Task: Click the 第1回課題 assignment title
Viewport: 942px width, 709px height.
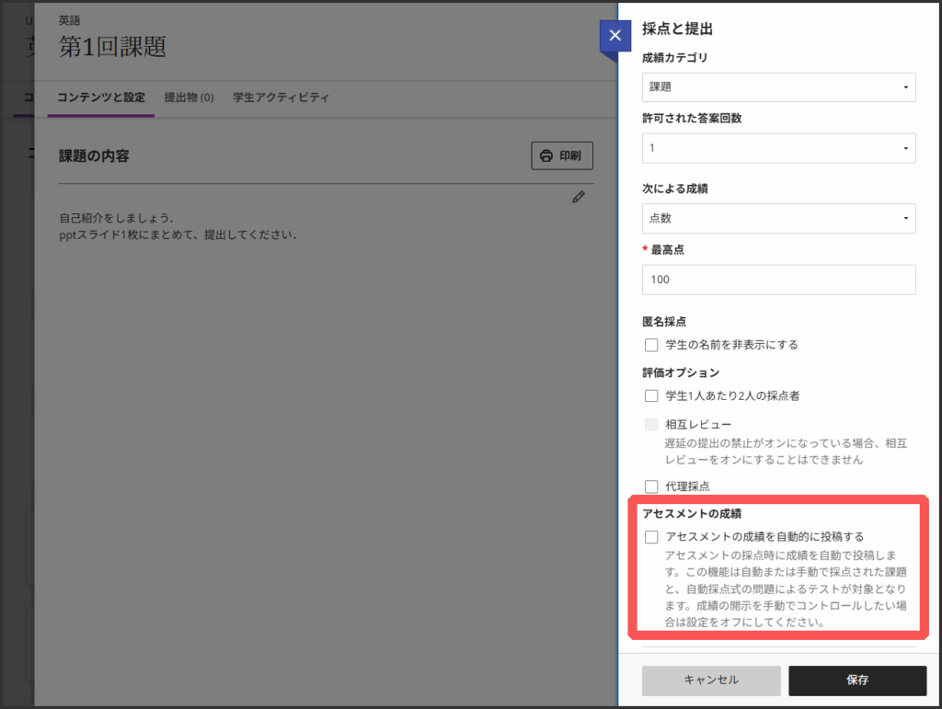Action: point(112,46)
